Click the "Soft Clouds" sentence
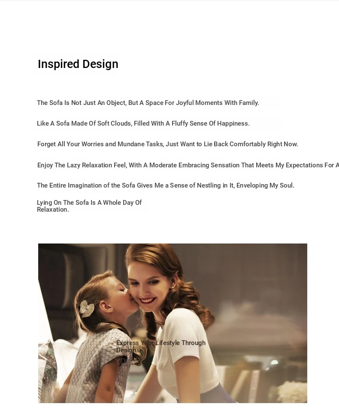 143,123
